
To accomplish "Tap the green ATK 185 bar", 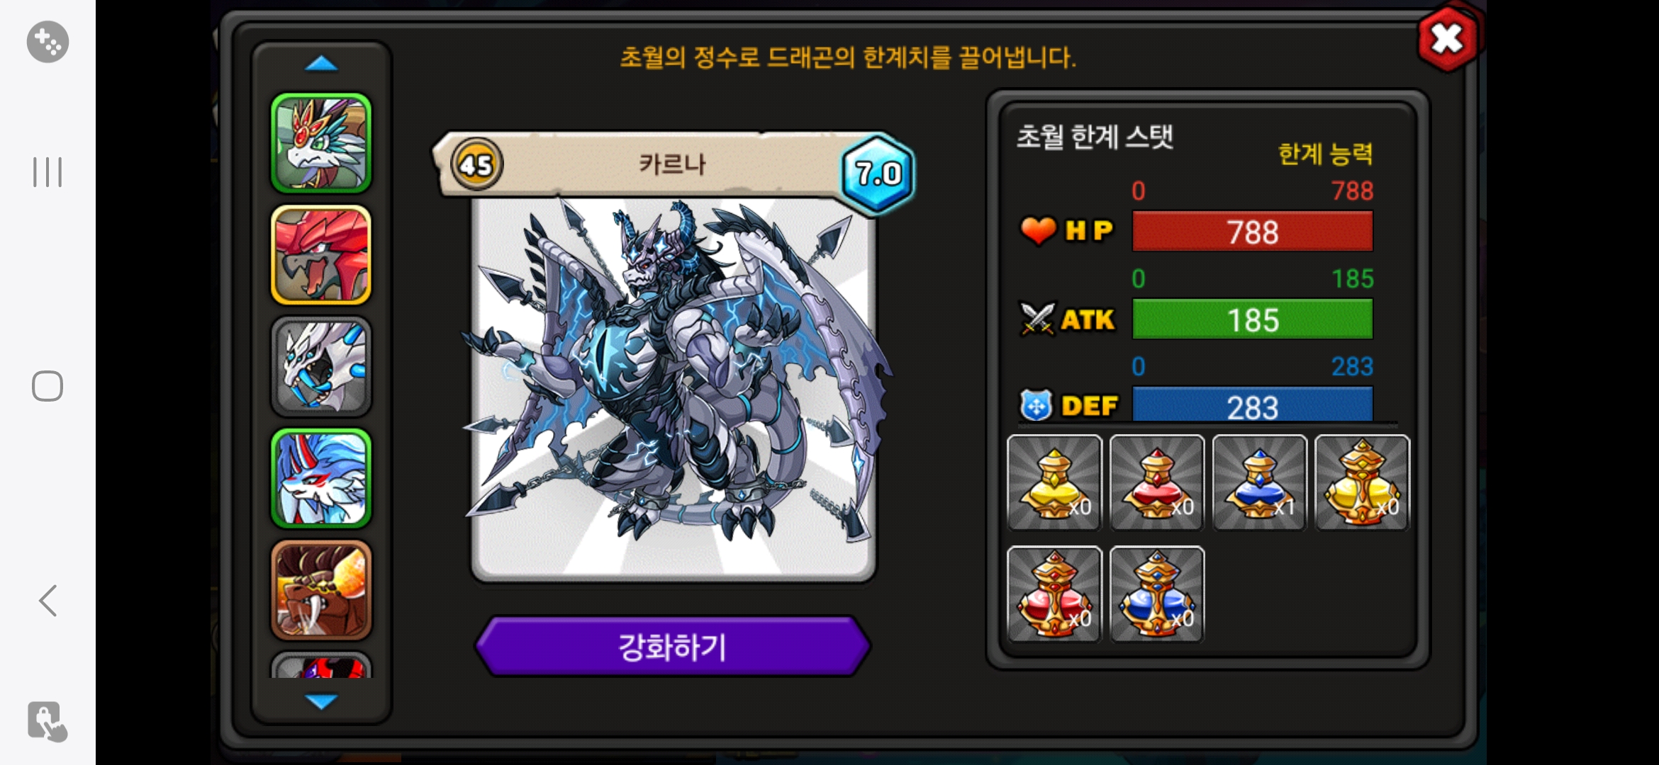I will click(1253, 319).
